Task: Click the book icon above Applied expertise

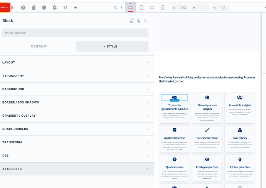Action: (x=174, y=130)
